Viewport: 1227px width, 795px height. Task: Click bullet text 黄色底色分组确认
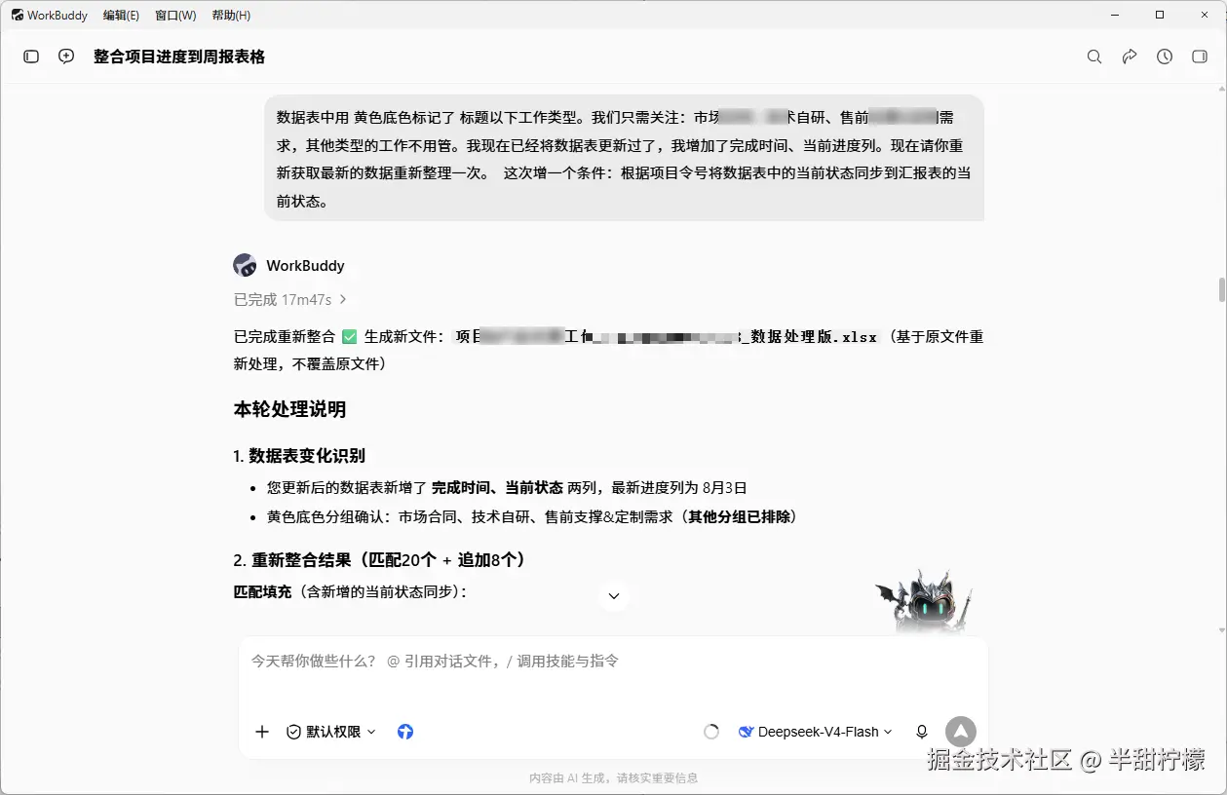(x=532, y=516)
